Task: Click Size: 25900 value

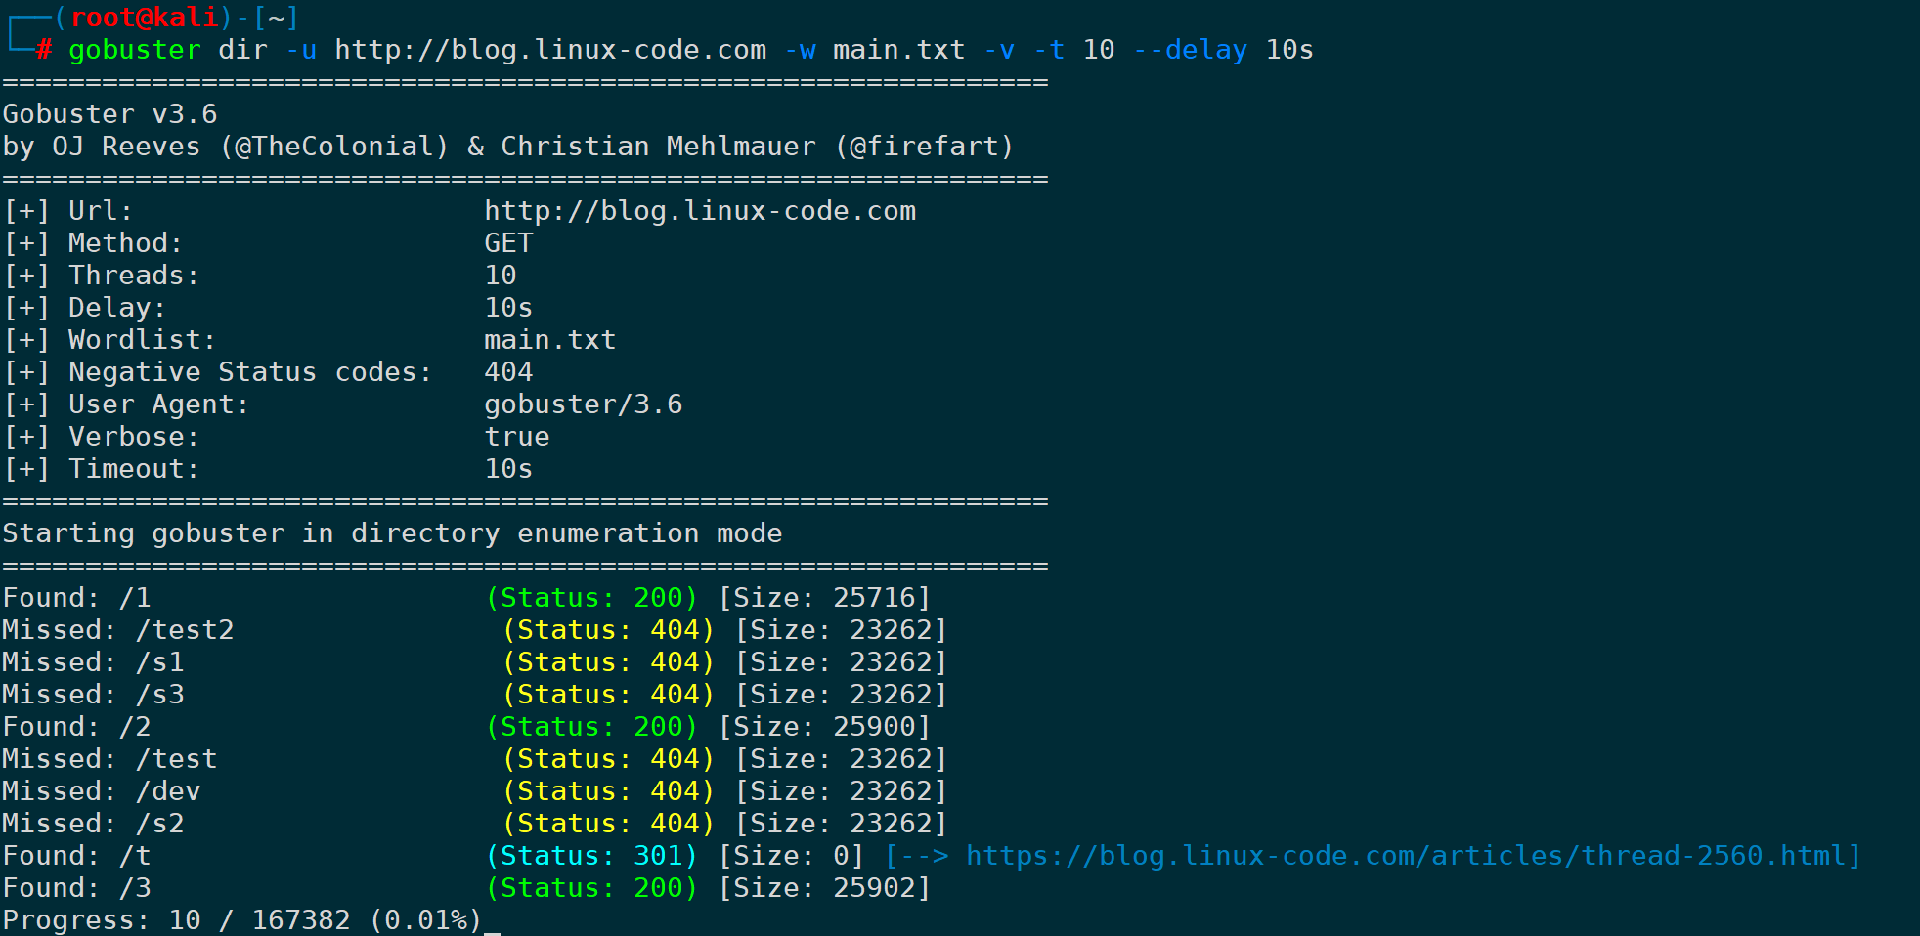Action: click(x=825, y=727)
